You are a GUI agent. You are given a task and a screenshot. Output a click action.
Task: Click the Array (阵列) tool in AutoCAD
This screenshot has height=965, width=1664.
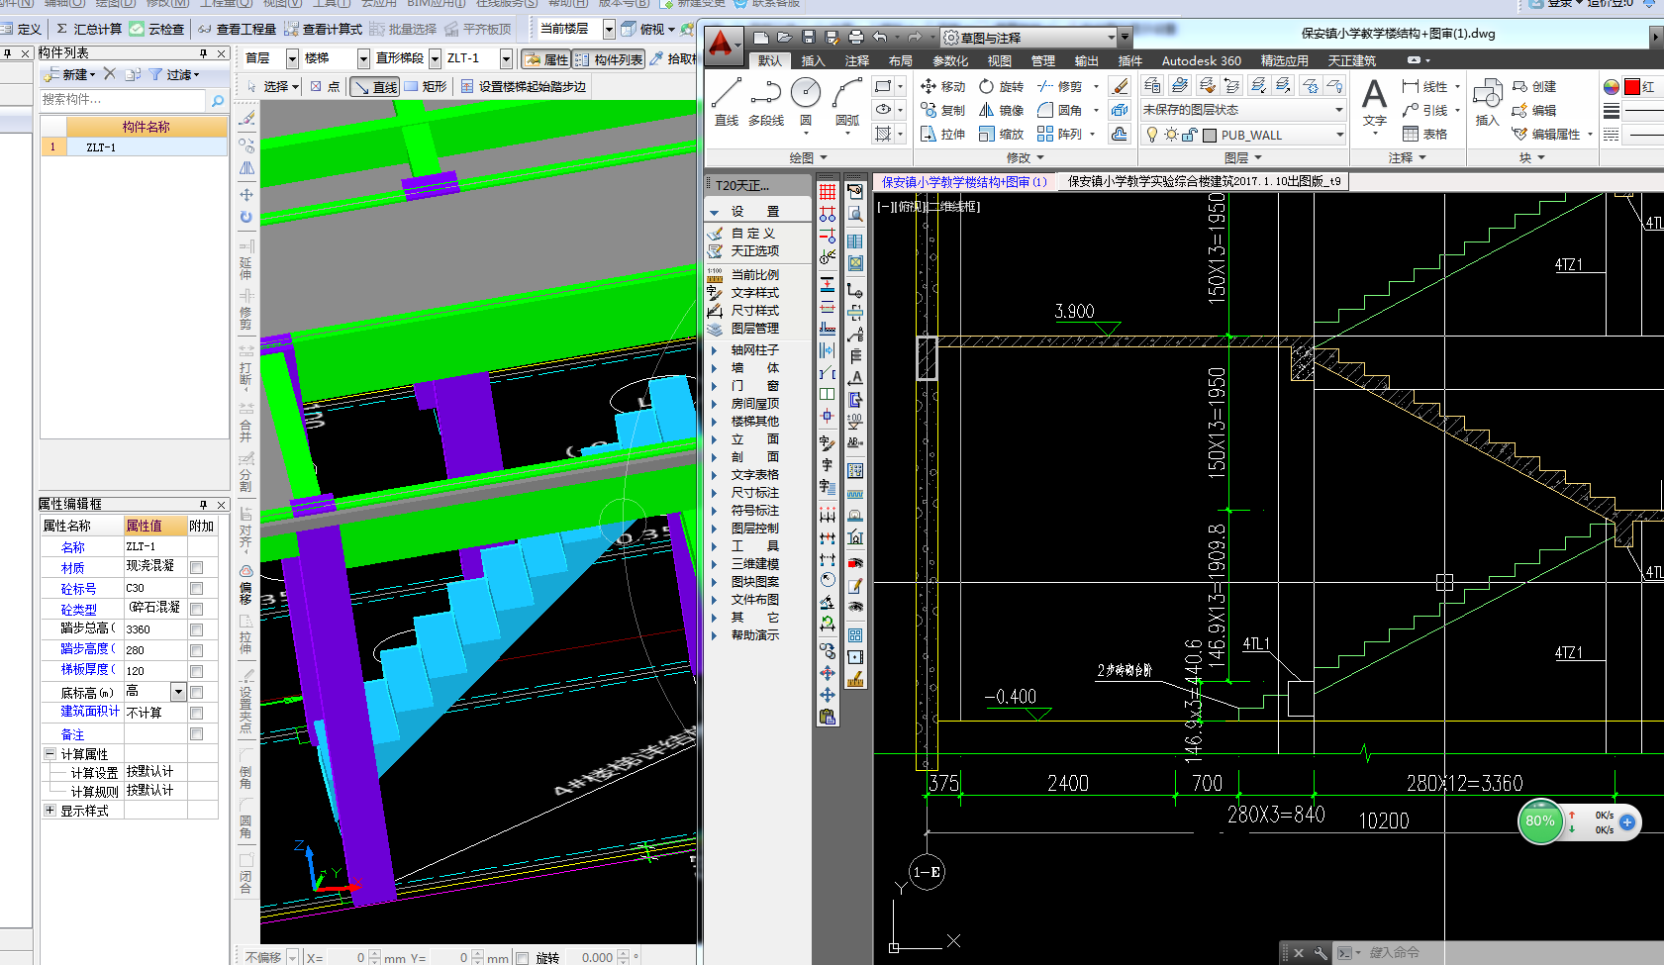[x=1060, y=134]
